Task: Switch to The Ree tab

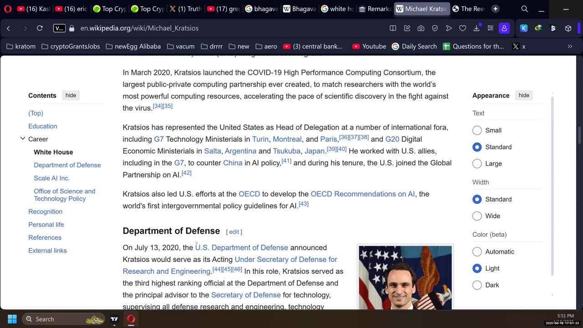Action: pyautogui.click(x=468, y=9)
